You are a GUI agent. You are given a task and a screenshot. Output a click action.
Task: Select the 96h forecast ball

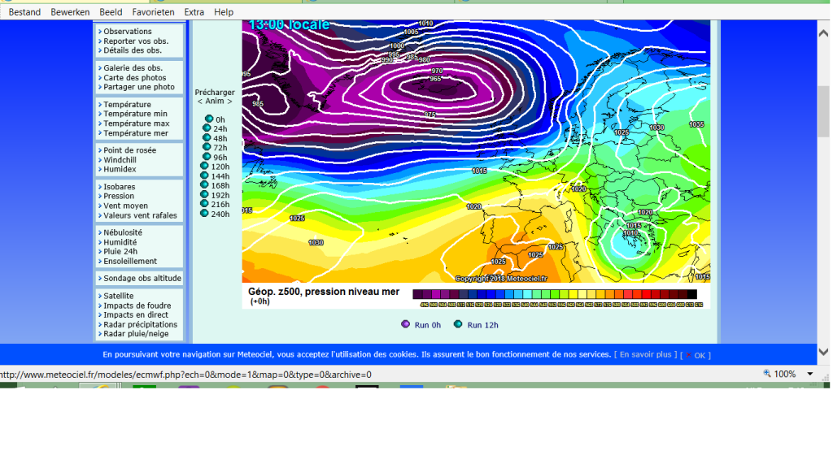[x=207, y=157]
